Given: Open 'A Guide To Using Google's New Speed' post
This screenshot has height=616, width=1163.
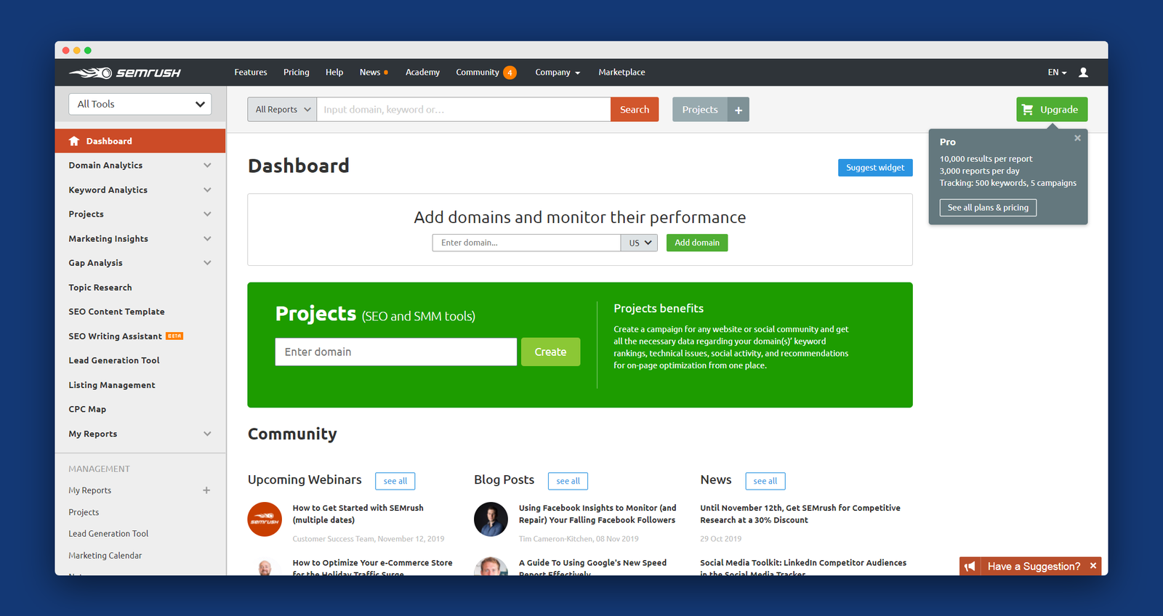Looking at the screenshot, I should (x=592, y=567).
